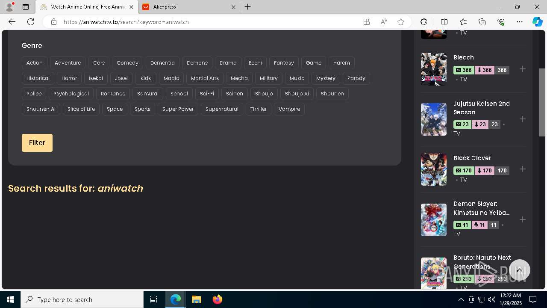
Task: Open the clock and date in taskbar
Action: 510,299
